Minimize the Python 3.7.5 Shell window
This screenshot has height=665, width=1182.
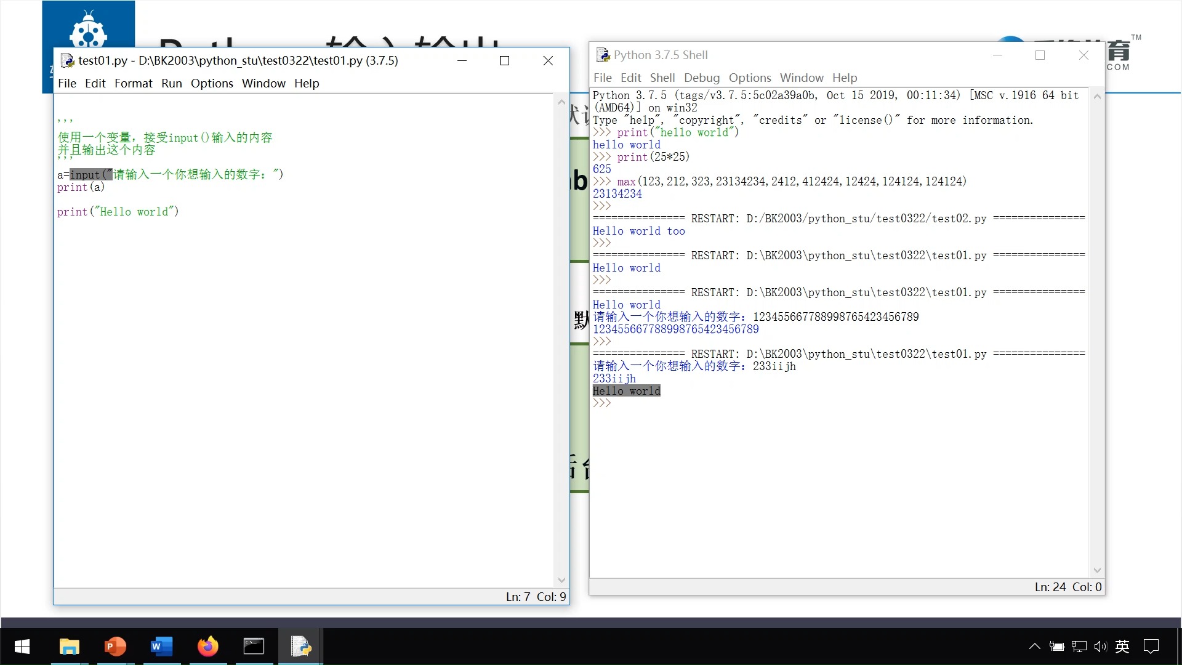click(x=997, y=55)
